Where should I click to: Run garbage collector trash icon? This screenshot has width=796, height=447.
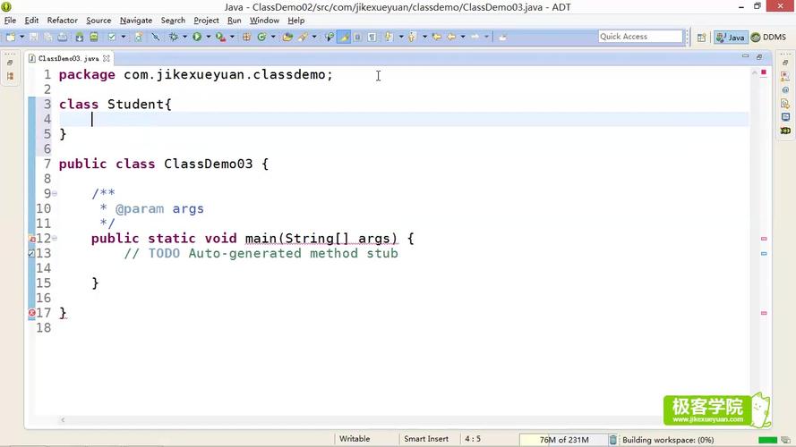coord(613,439)
